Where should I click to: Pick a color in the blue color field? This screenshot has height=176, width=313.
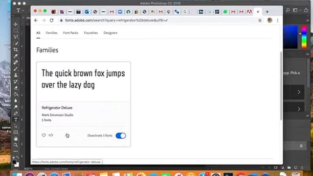291,37
